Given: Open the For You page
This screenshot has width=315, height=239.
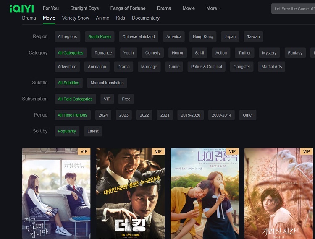Looking at the screenshot, I should point(51,8).
